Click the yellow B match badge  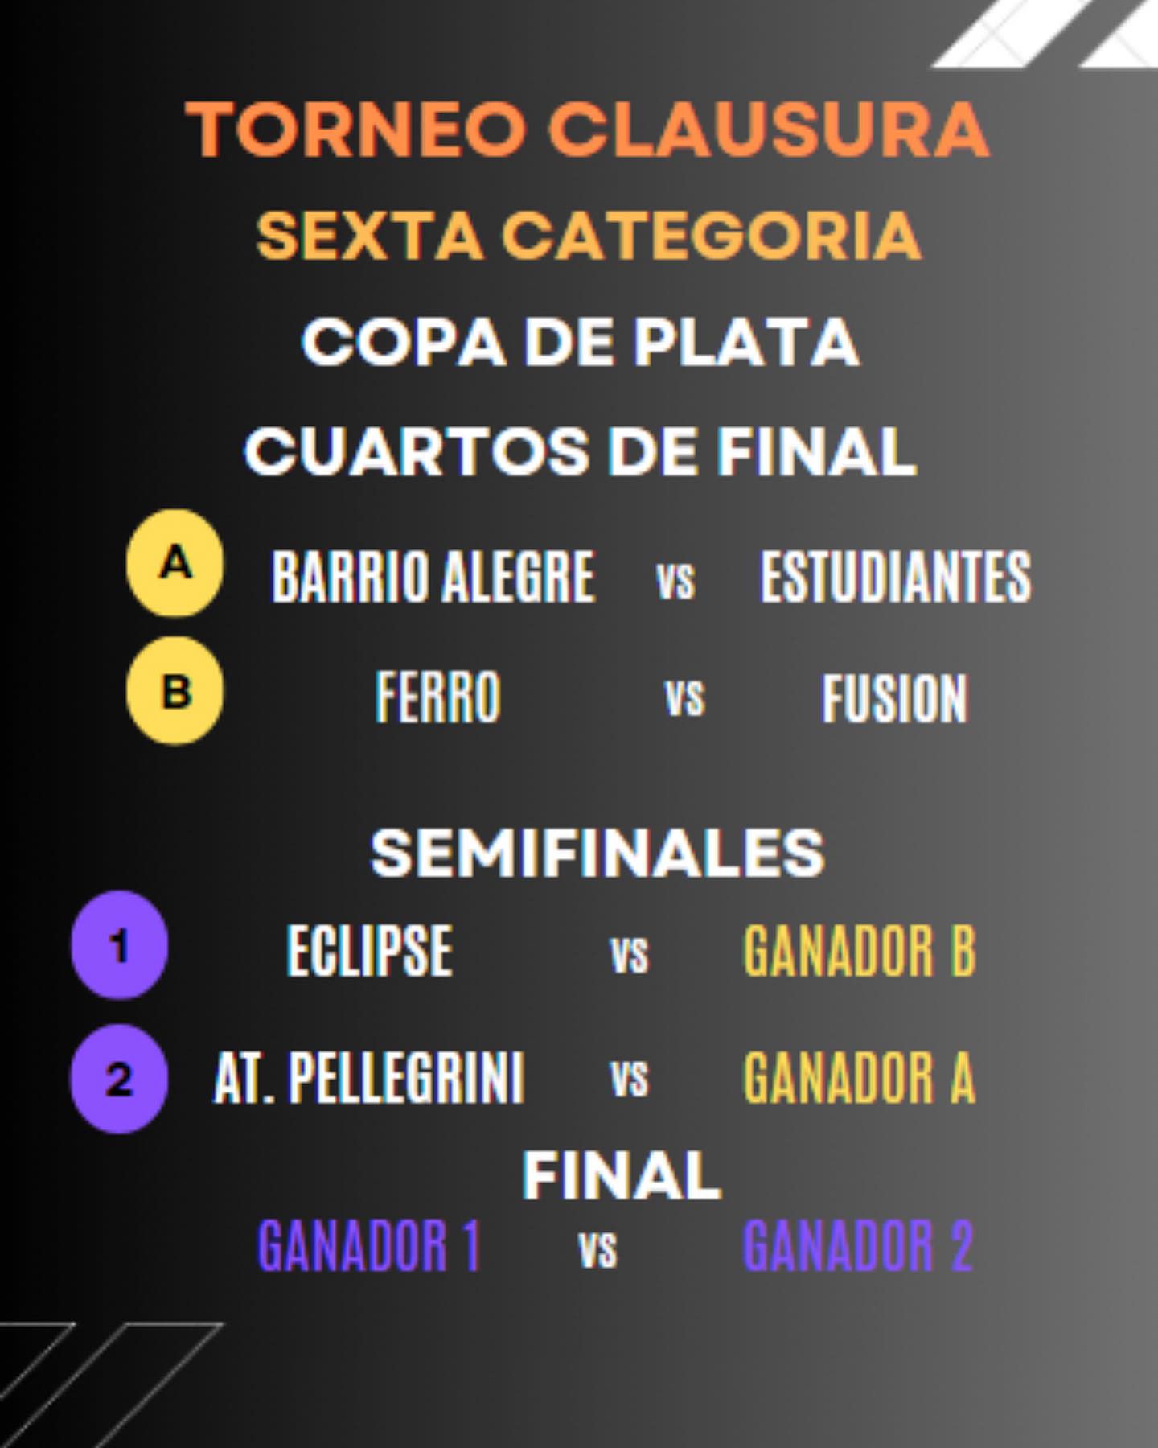[x=175, y=691]
